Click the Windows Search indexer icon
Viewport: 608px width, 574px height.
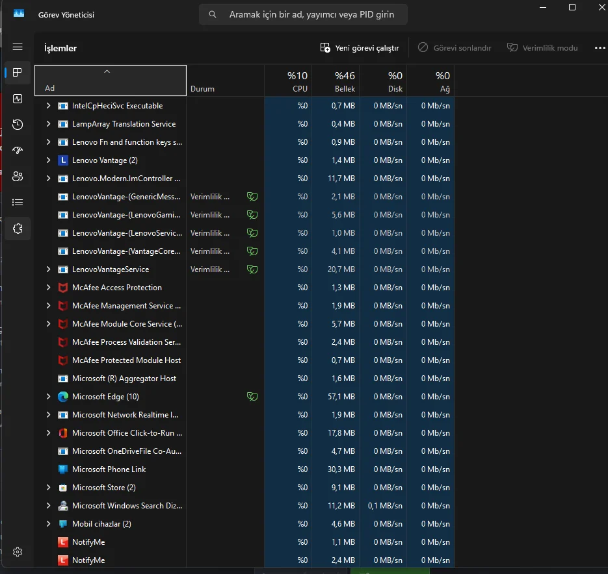click(63, 505)
